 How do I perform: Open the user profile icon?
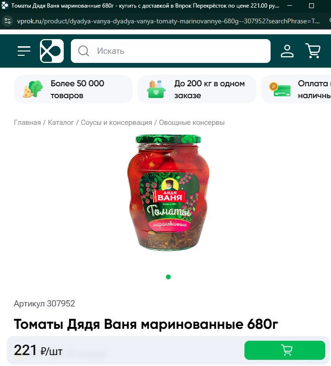pyautogui.click(x=287, y=51)
